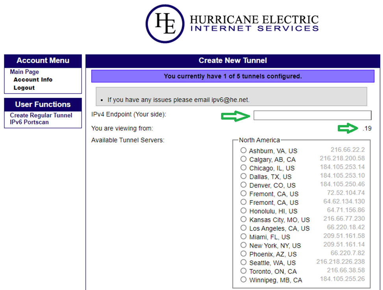Image resolution: width=383 pixels, height=290 pixels.
Task: Click the IP address 184.105.255.26
Action: click(x=342, y=279)
